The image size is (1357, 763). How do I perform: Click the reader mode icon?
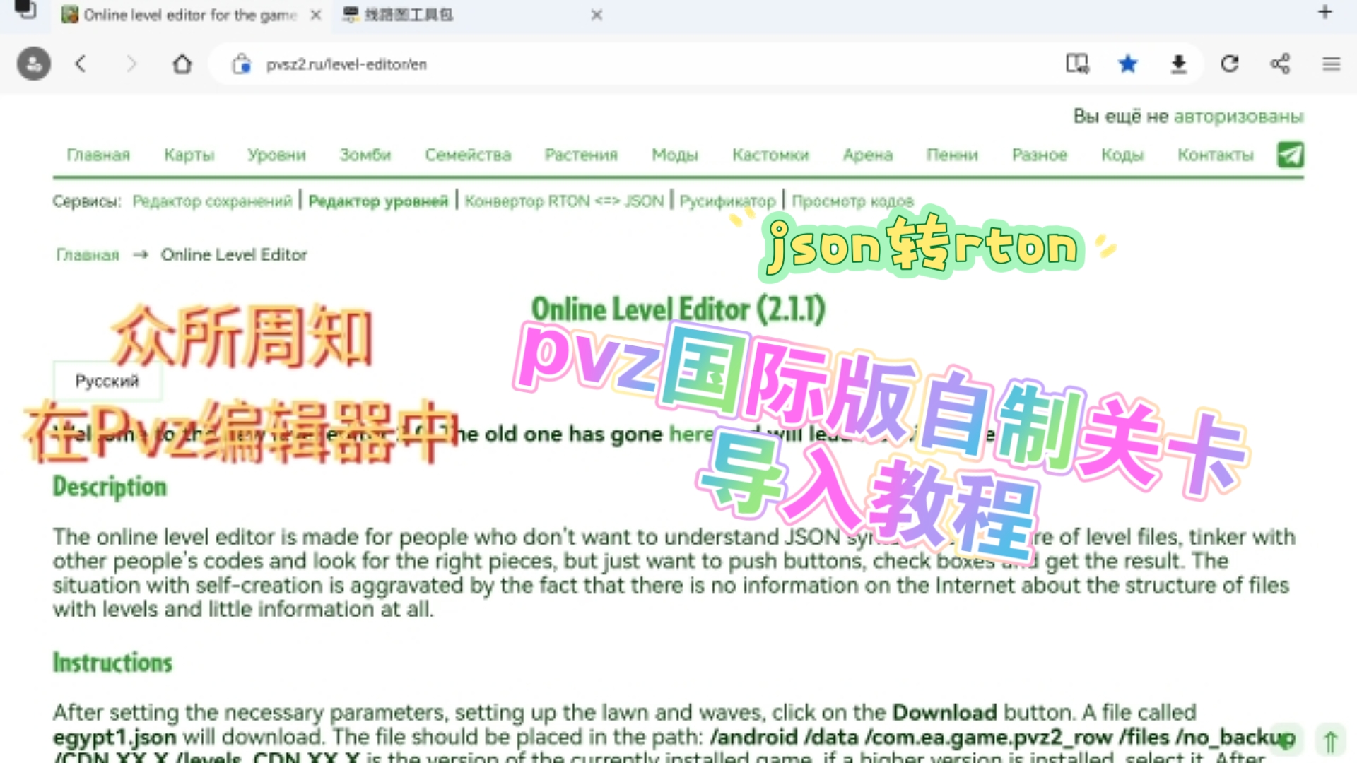click(1077, 64)
